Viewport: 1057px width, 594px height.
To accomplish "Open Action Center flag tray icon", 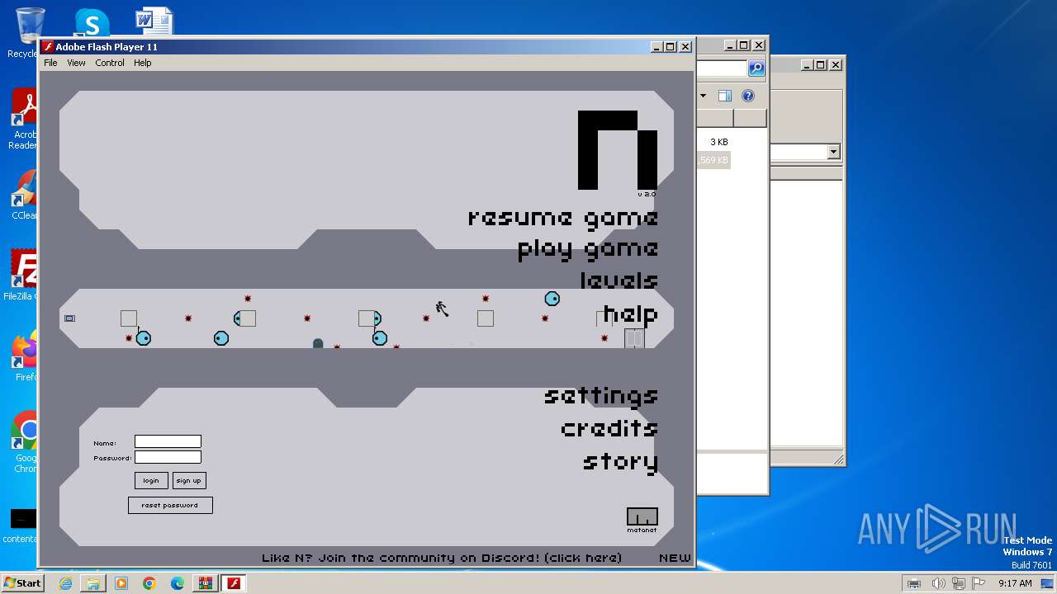I will (x=979, y=583).
